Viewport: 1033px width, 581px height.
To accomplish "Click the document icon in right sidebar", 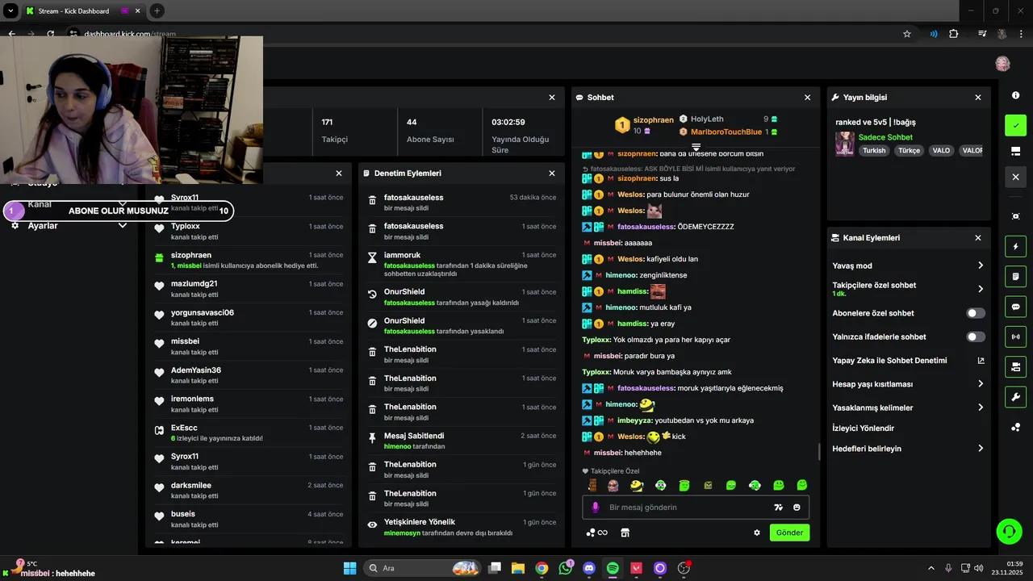I will click(x=1015, y=277).
